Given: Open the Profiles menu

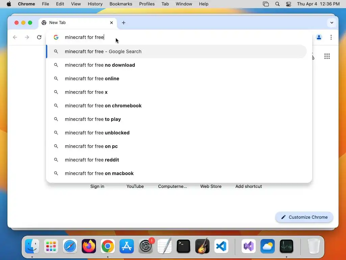Looking at the screenshot, I should tap(147, 4).
